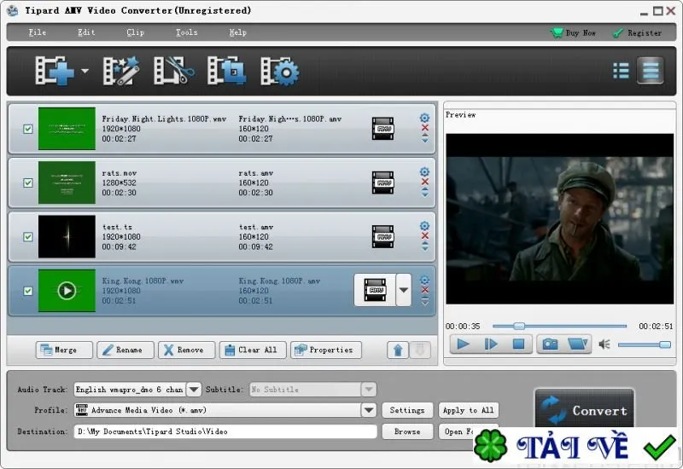The height and width of the screenshot is (469, 683).
Task: Open settings gear for test.ts row
Action: tap(424, 226)
